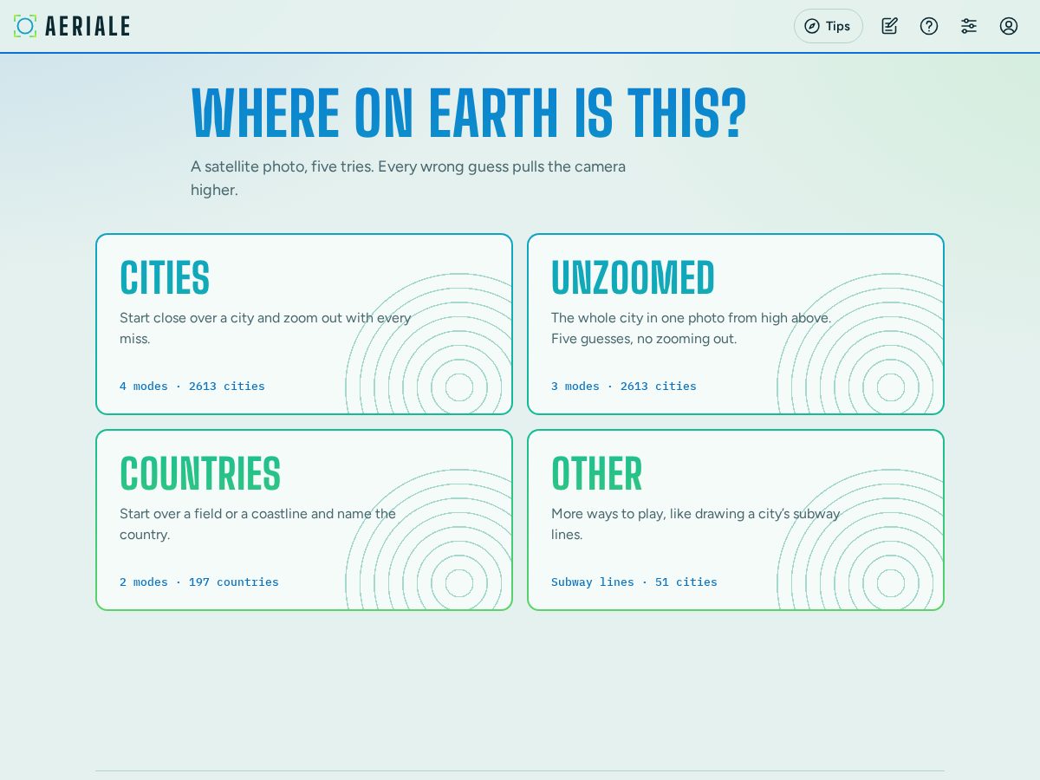Viewport: 1040px width, 780px height.
Task: Click the "4 modes · 2613 cities" text
Action: (x=192, y=387)
